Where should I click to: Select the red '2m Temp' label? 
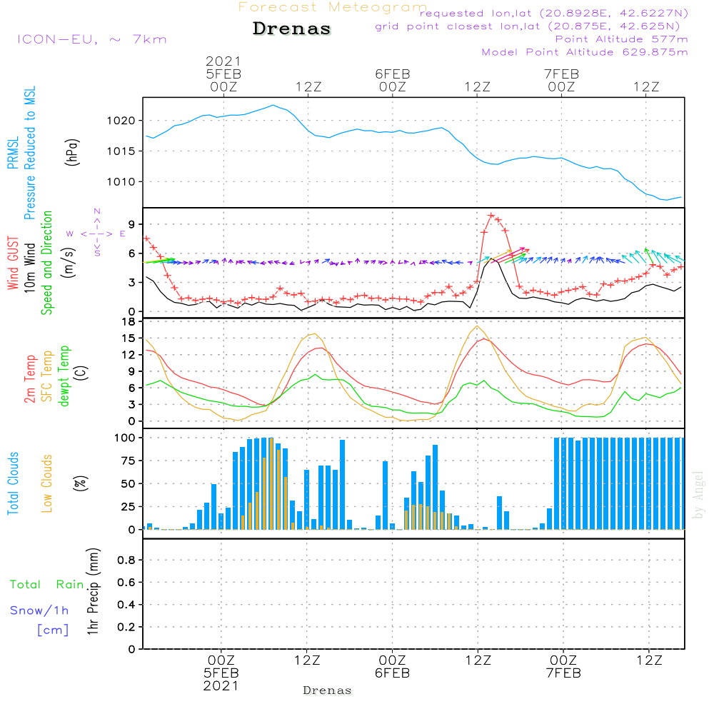(29, 379)
